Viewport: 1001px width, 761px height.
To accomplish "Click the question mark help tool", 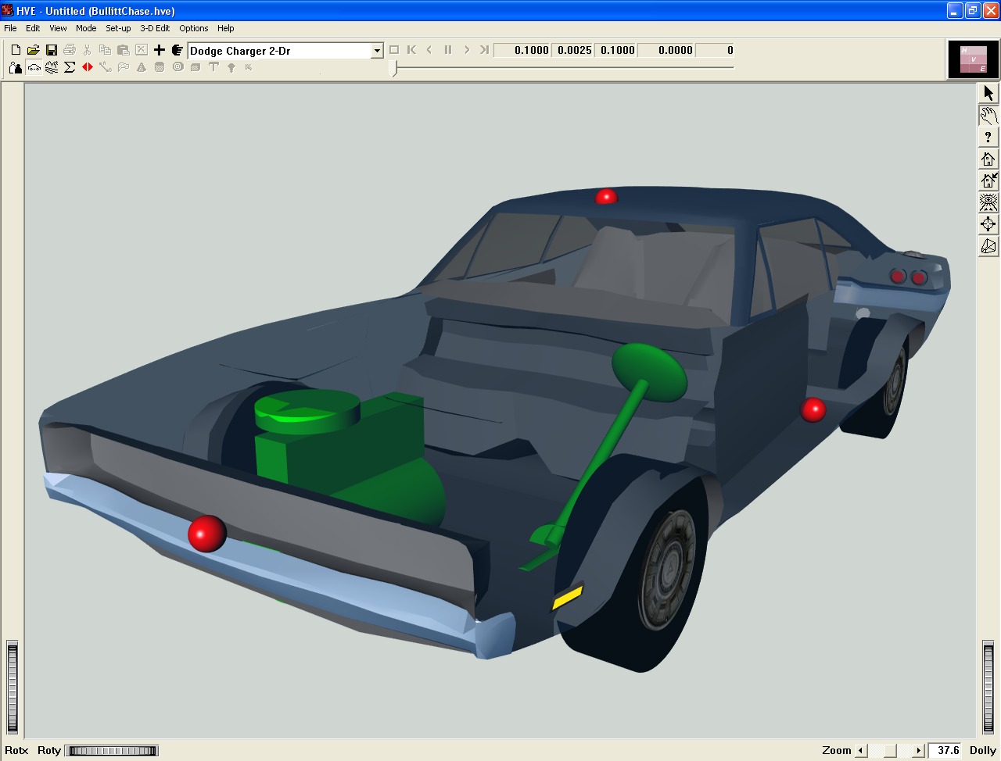I will 988,138.
